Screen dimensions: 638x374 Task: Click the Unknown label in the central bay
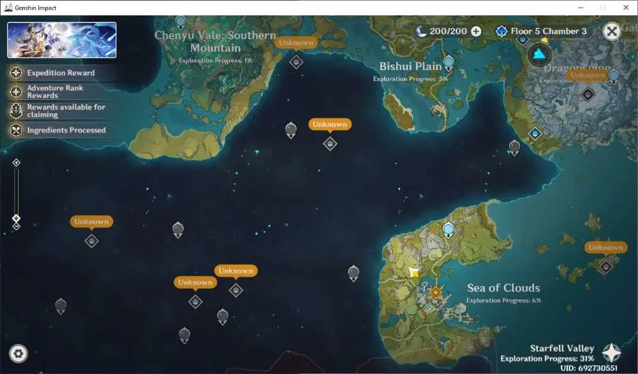click(330, 124)
